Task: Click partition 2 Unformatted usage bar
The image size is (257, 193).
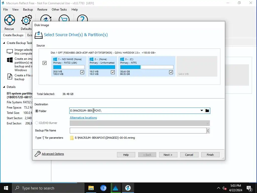Action: [x=102, y=67]
